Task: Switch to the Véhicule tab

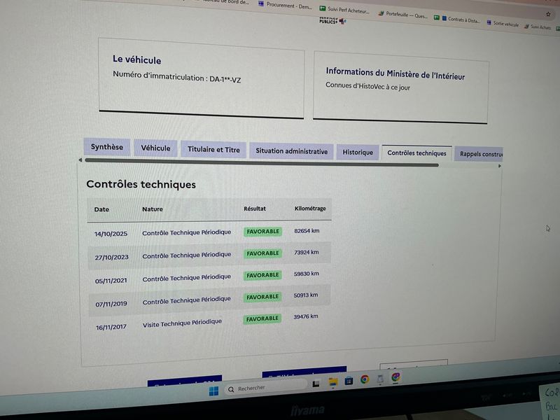Action: coord(155,148)
